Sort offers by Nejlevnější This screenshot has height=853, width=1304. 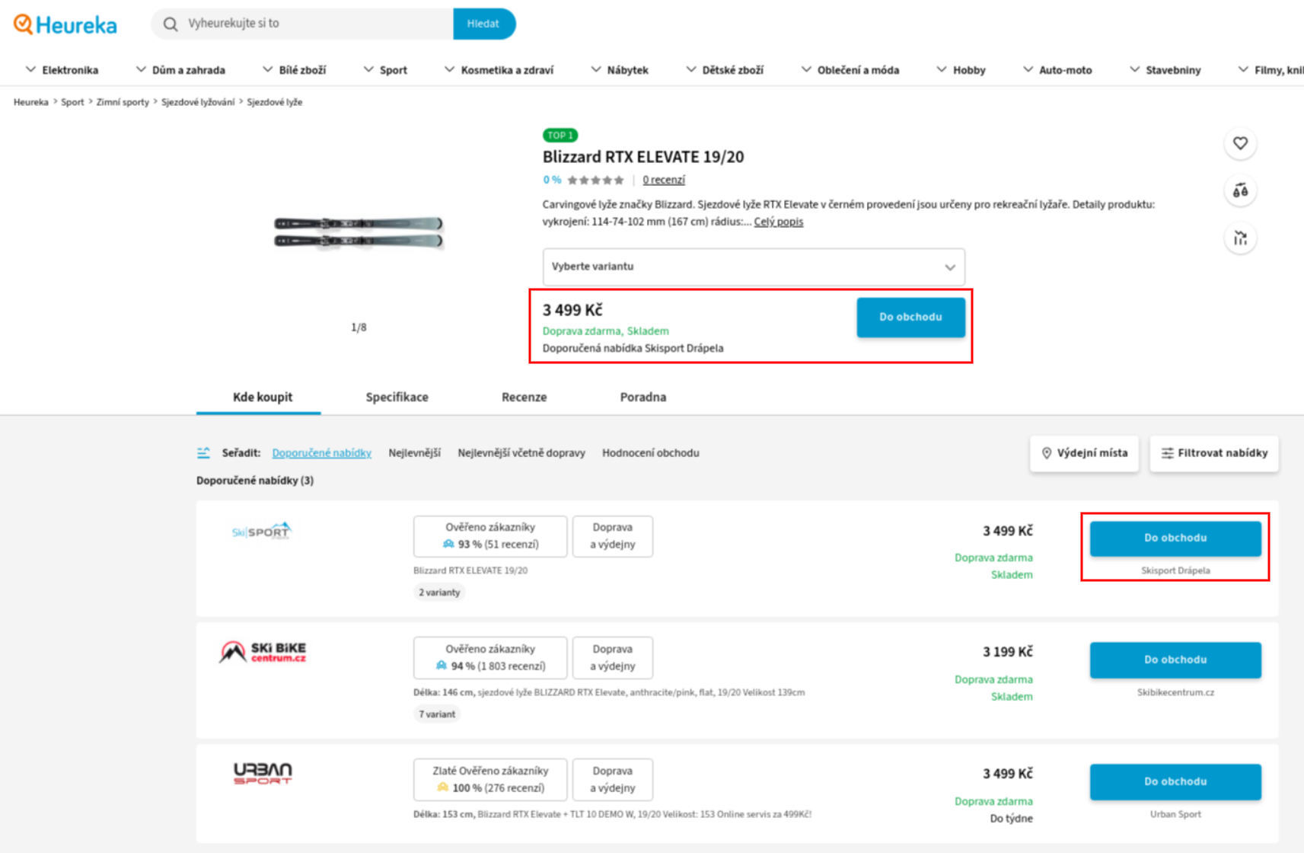coord(414,453)
